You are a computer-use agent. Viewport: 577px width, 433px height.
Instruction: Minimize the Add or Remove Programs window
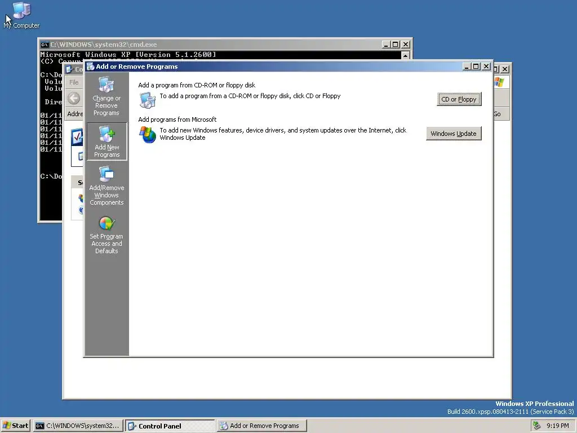click(x=467, y=67)
